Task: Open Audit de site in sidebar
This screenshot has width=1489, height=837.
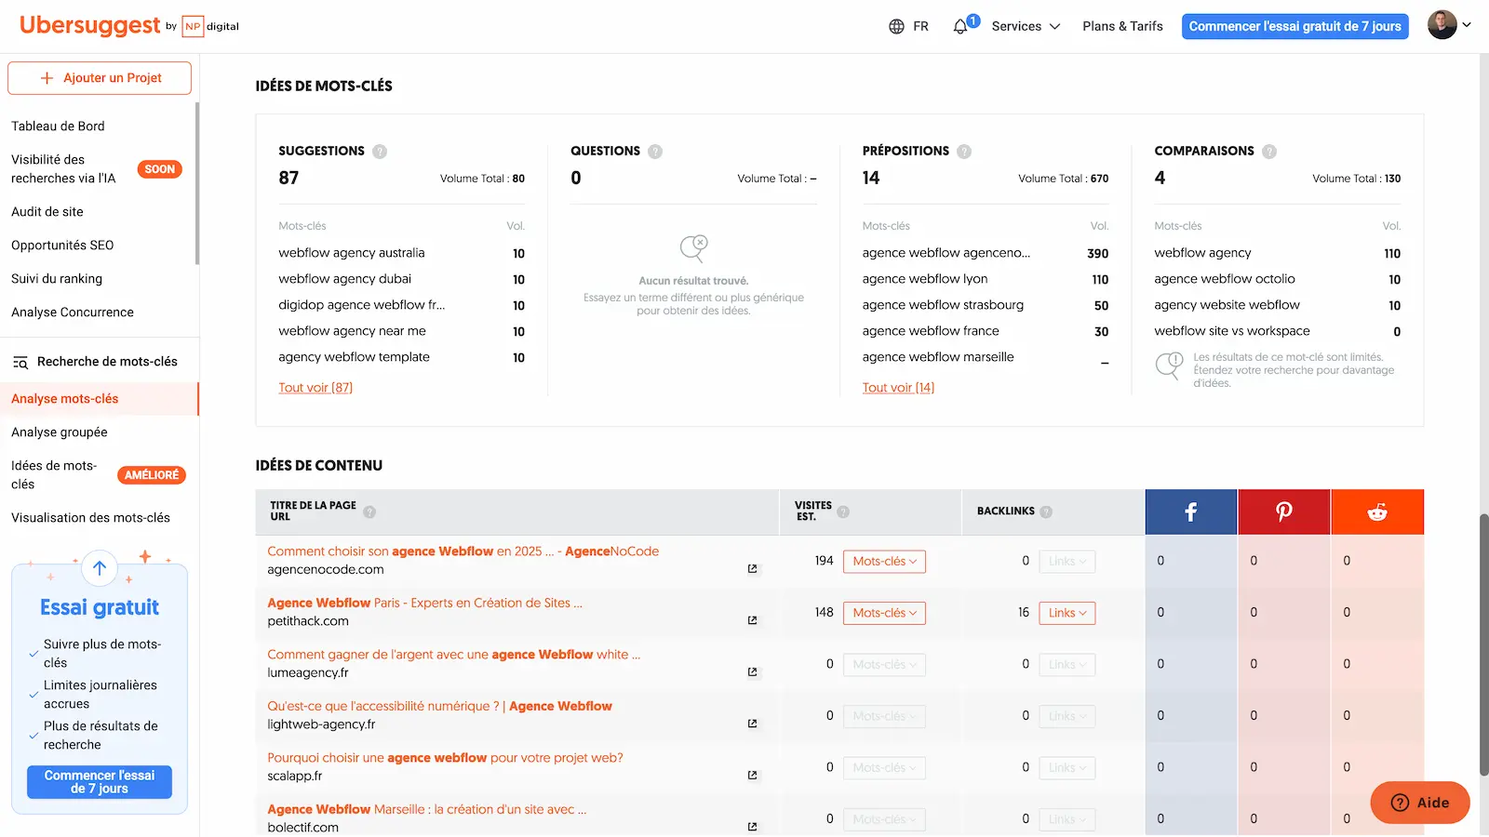Action: [x=47, y=212]
